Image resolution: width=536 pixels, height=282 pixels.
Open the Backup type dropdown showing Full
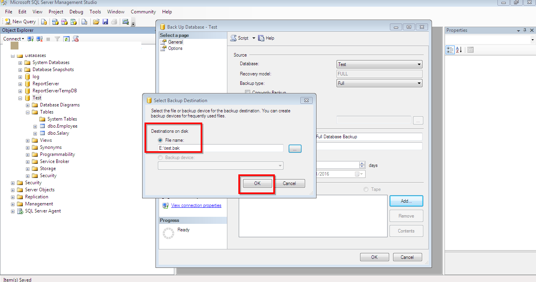coord(380,83)
